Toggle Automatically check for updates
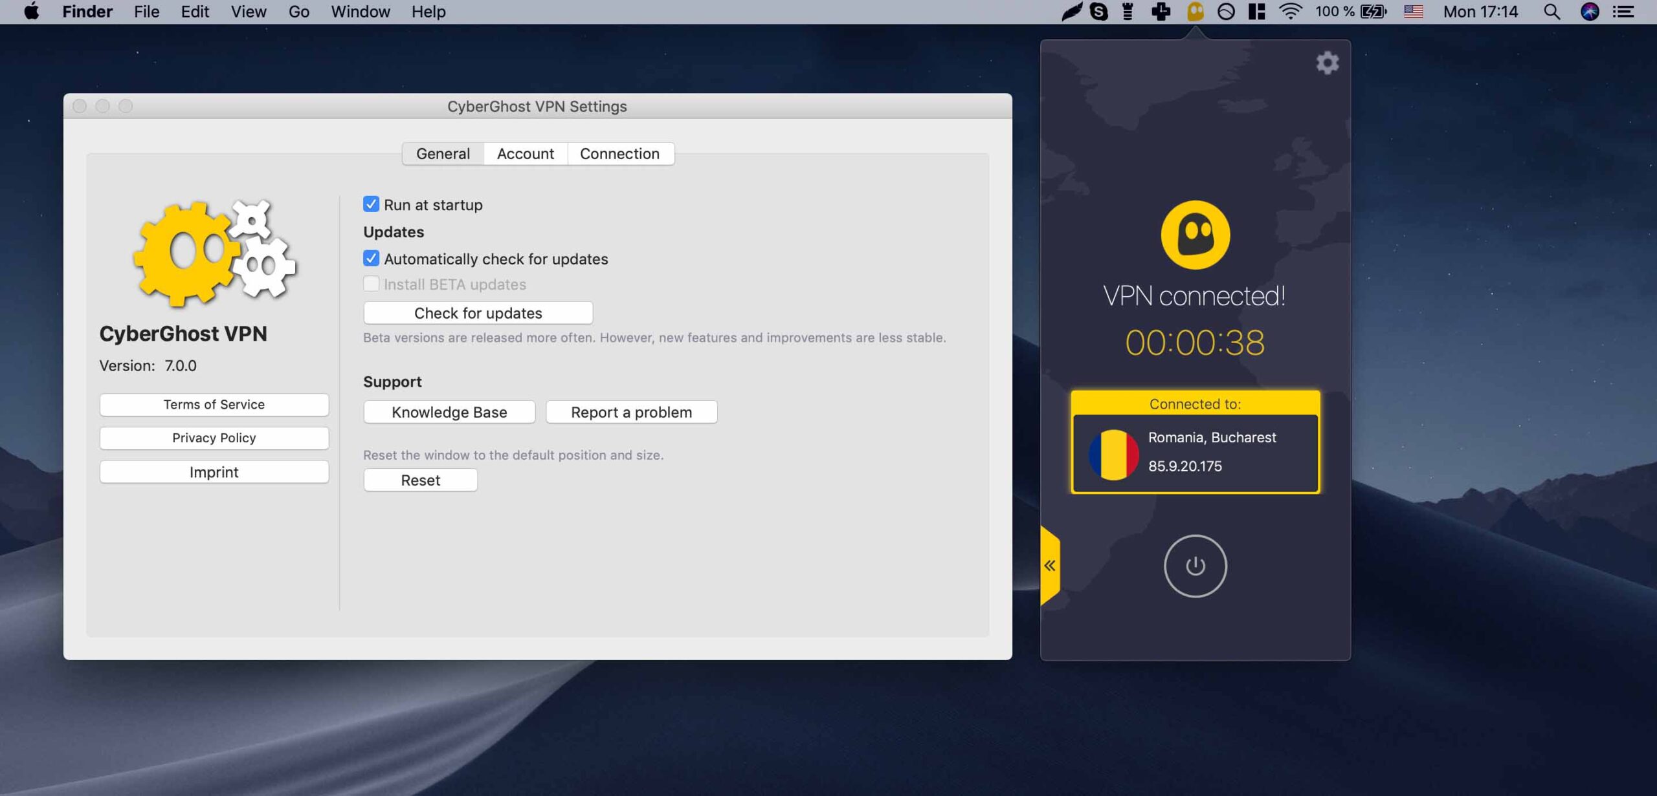The width and height of the screenshot is (1657, 796). 371,259
